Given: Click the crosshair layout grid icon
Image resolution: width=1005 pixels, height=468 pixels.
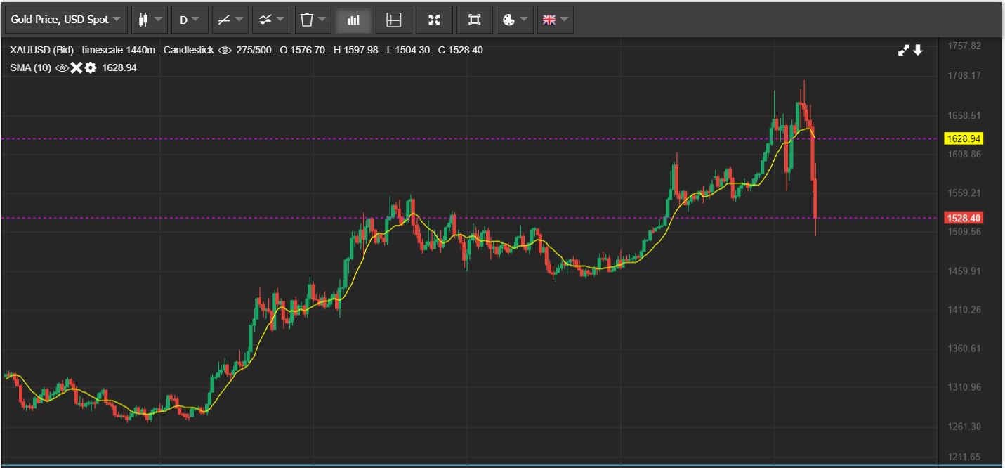Looking at the screenshot, I should 394,20.
